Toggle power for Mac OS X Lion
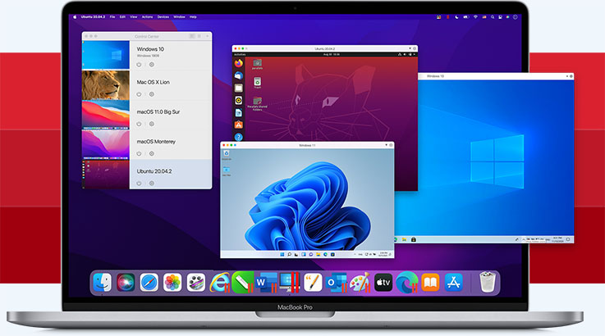 (x=139, y=94)
